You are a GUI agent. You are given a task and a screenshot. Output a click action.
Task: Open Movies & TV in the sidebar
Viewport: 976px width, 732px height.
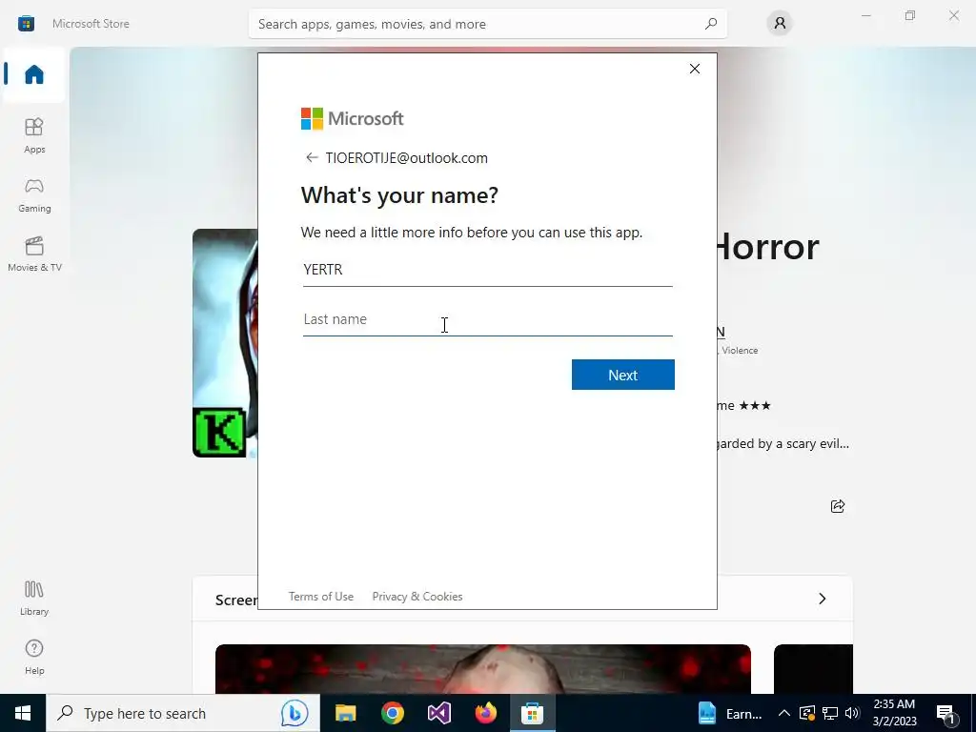tap(34, 254)
